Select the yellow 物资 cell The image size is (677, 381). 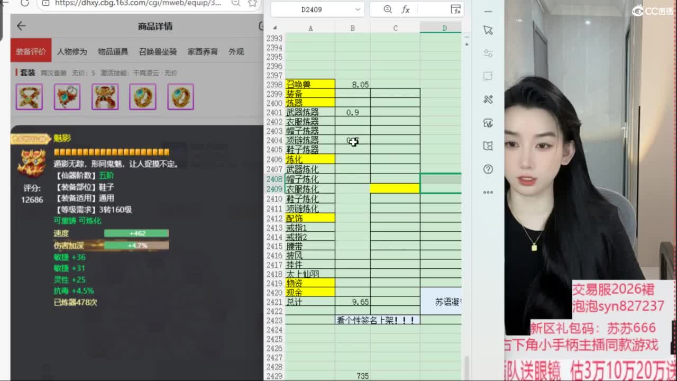click(x=310, y=283)
